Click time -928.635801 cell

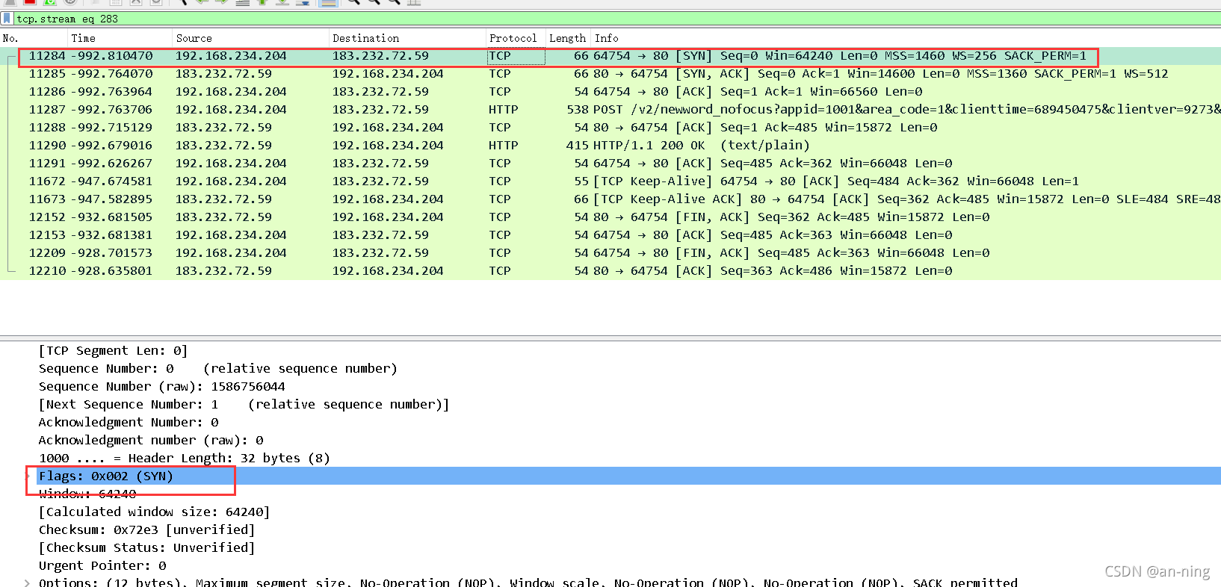coord(111,271)
